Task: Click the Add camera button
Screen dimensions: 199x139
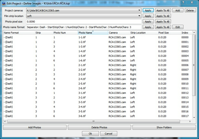Action: coord(178,10)
